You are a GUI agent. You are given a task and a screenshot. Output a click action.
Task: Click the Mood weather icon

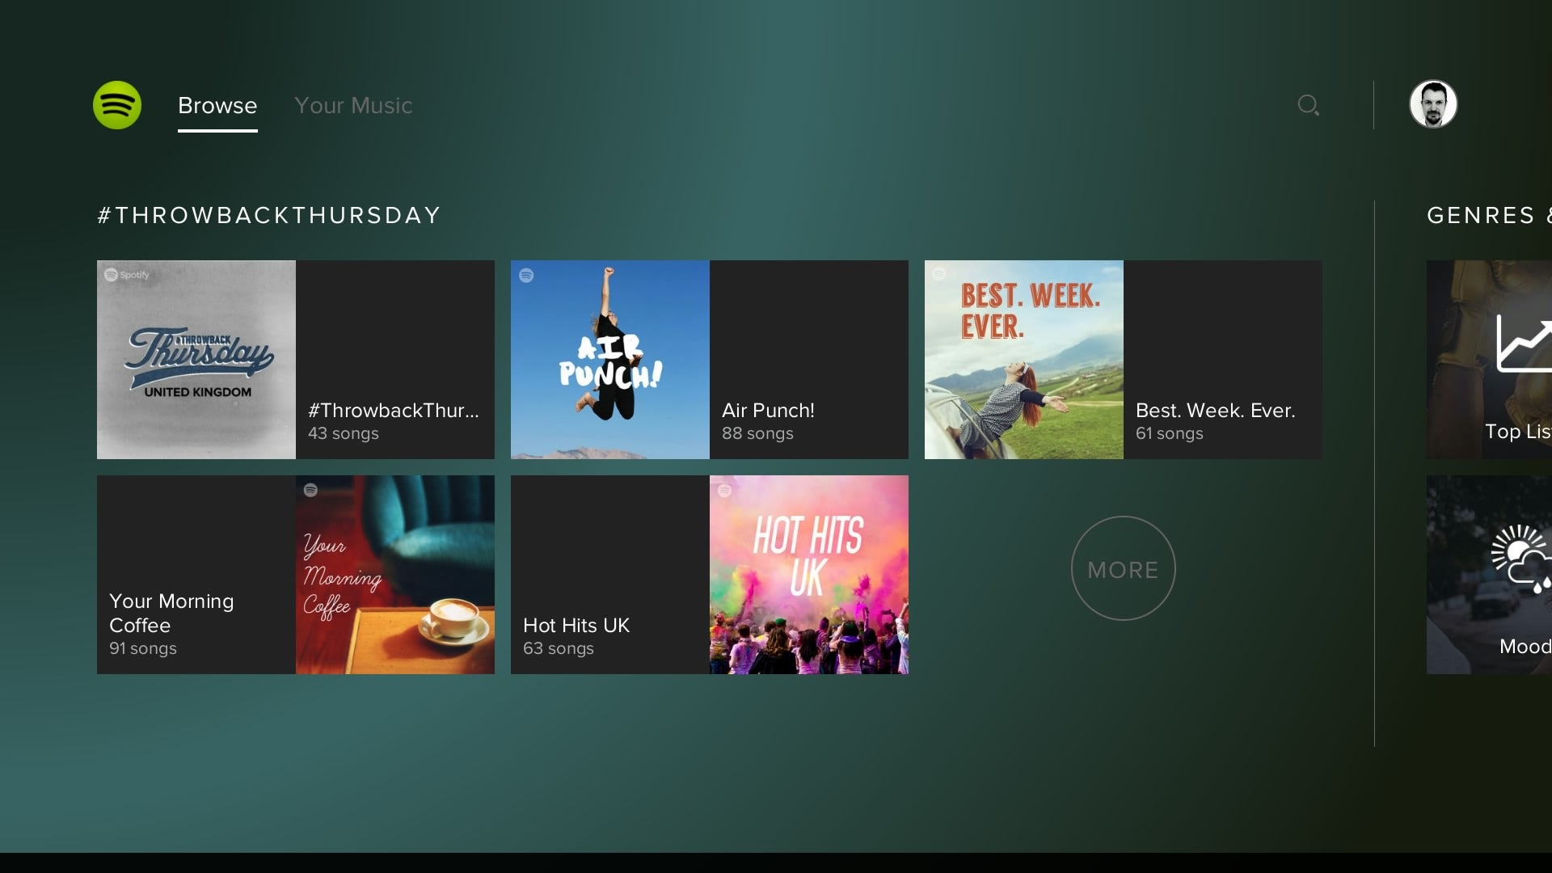1520,559
